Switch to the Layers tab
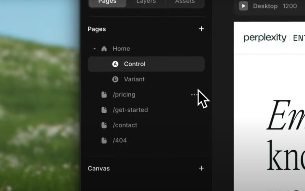 (x=146, y=2)
